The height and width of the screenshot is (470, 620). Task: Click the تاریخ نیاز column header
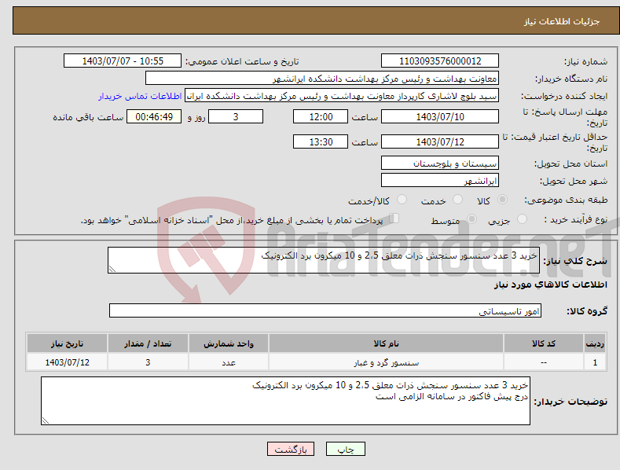coord(68,343)
